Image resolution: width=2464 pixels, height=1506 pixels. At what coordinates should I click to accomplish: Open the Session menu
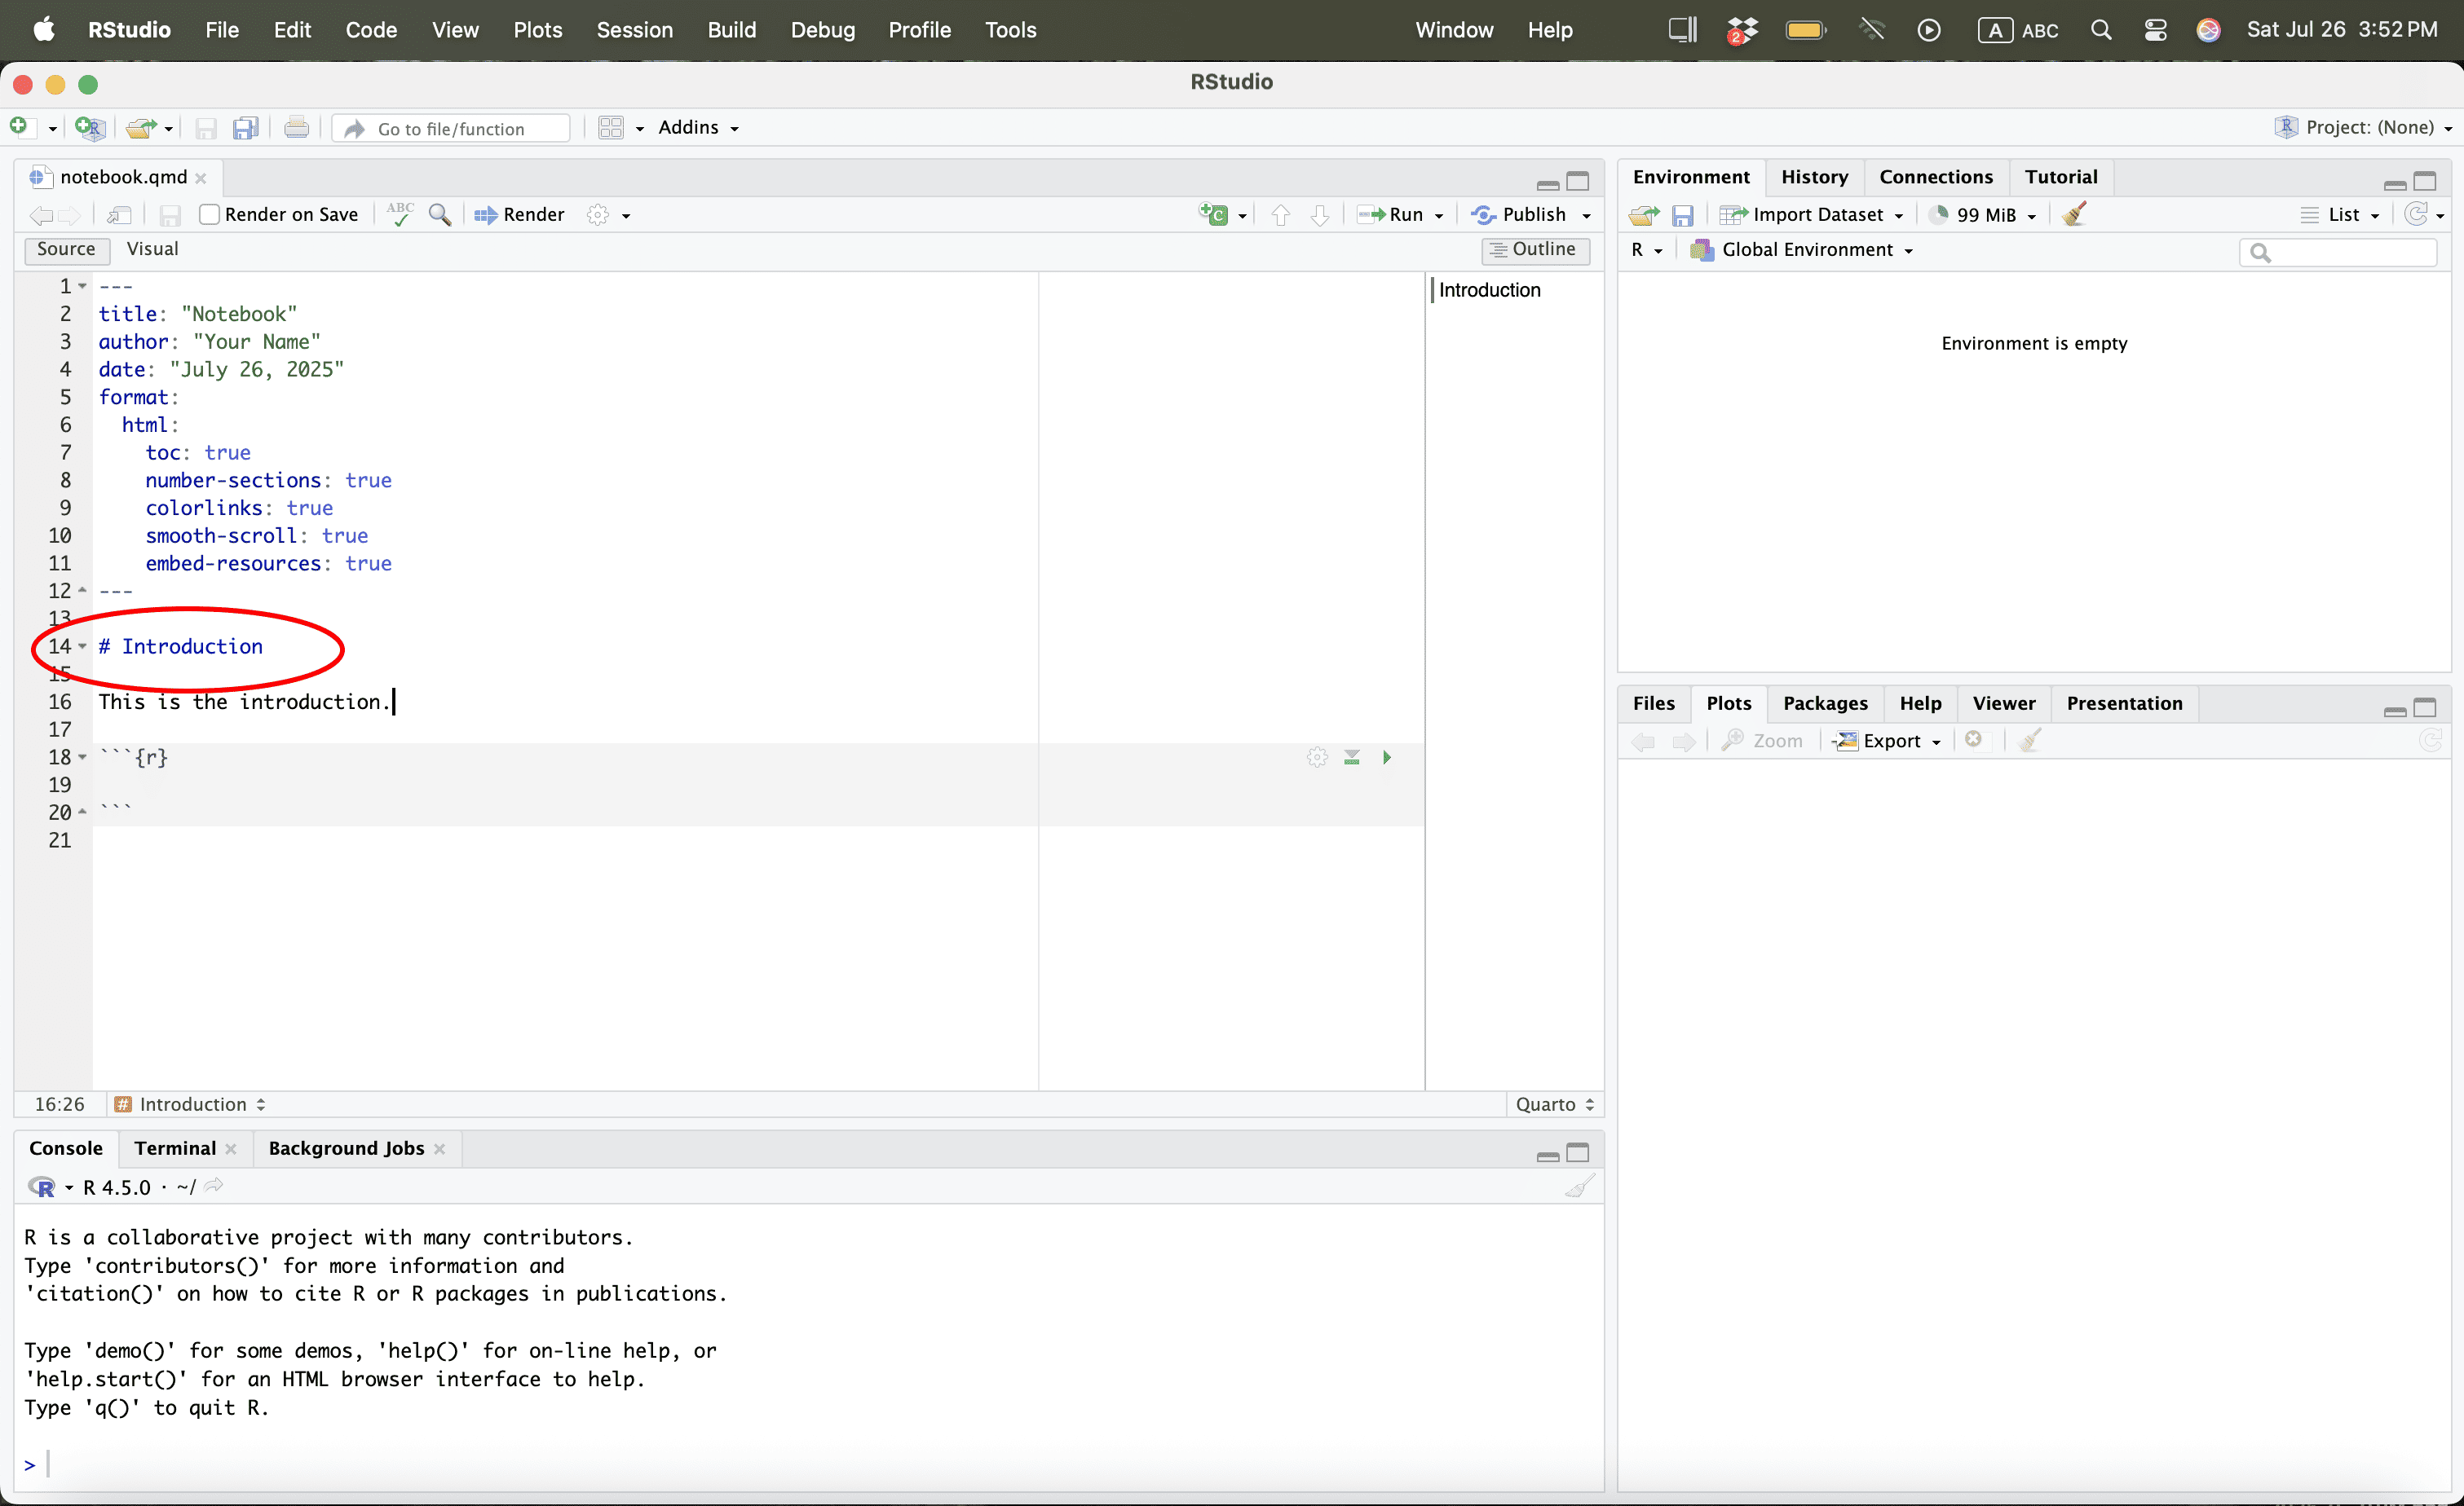pyautogui.click(x=634, y=30)
